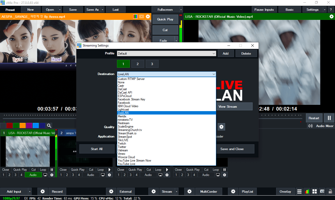Click the large pause button beside Restart

pos(329,118)
